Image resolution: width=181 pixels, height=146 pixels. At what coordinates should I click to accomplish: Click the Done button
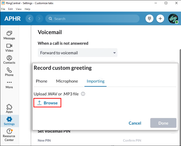[163, 123]
